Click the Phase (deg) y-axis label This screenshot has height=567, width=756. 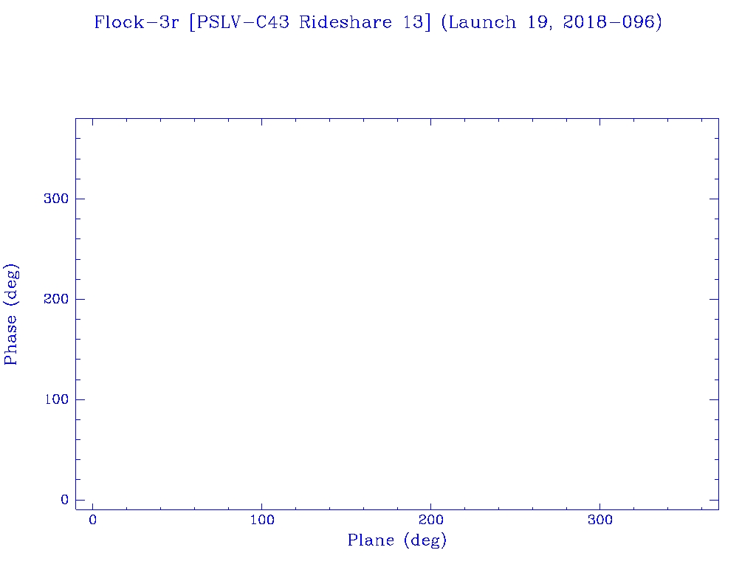[x=11, y=315]
